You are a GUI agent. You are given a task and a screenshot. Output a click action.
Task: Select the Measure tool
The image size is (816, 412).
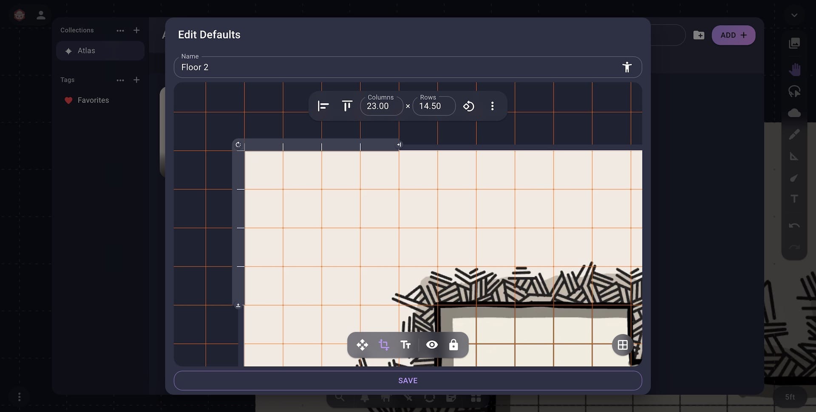[x=794, y=156]
